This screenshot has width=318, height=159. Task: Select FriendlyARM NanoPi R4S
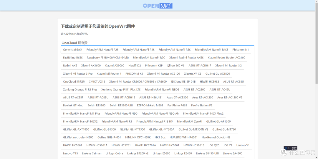pos(138,50)
